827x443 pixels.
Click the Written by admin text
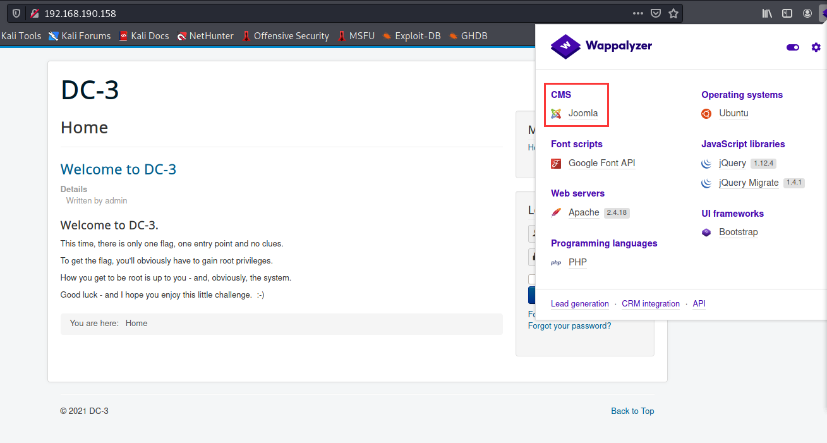[x=97, y=200]
